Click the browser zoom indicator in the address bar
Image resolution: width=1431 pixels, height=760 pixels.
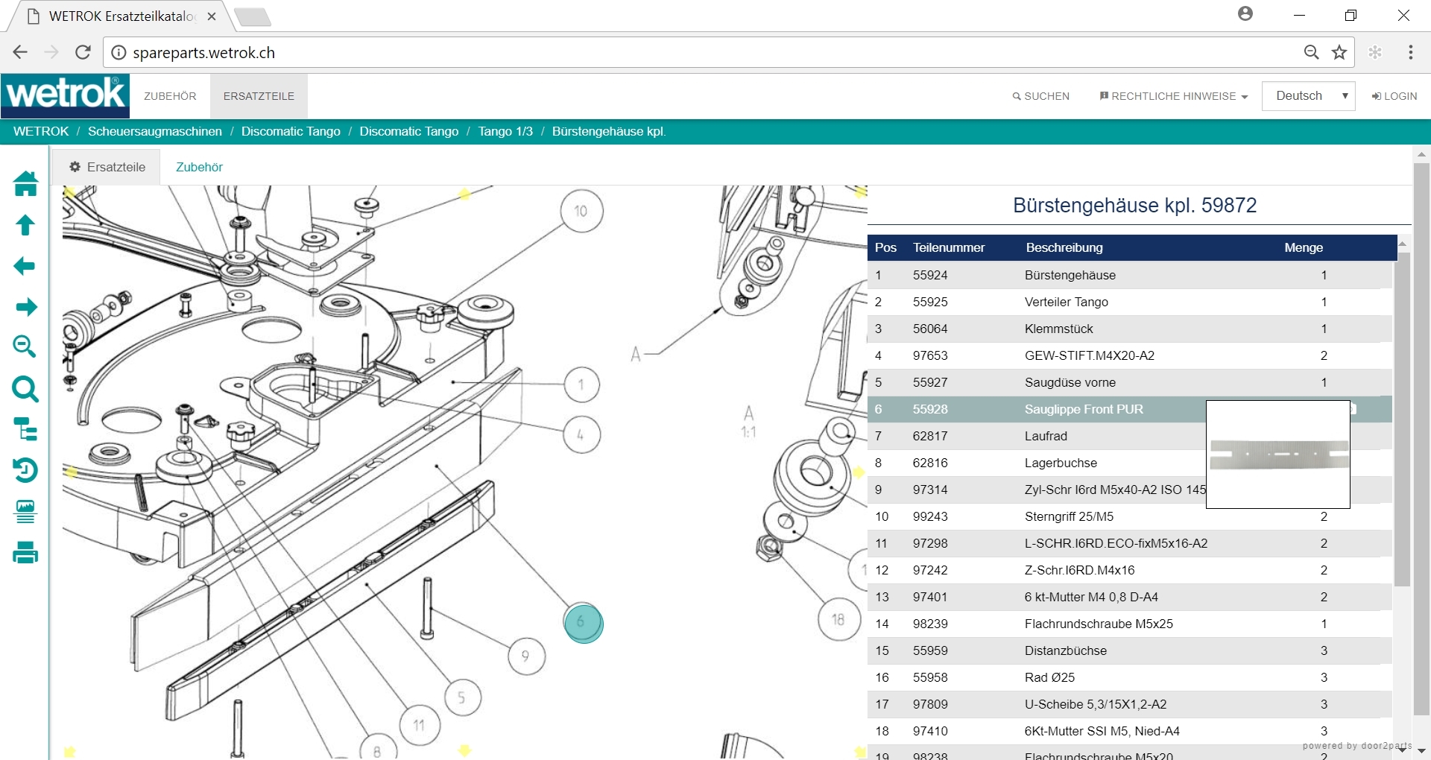(x=1311, y=52)
